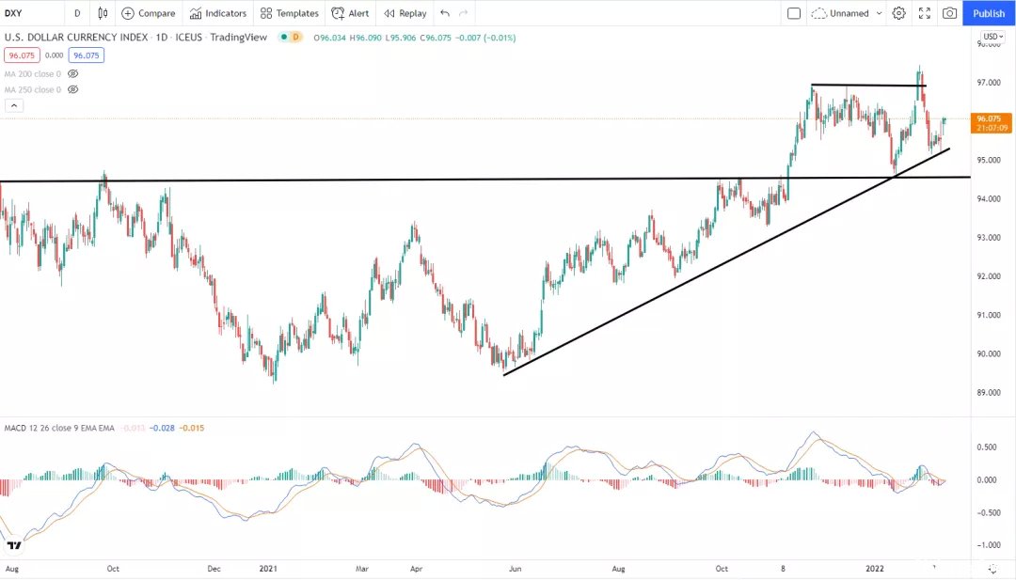Click the orange 96.075 price label
This screenshot has width=1016, height=580.
tap(992, 123)
